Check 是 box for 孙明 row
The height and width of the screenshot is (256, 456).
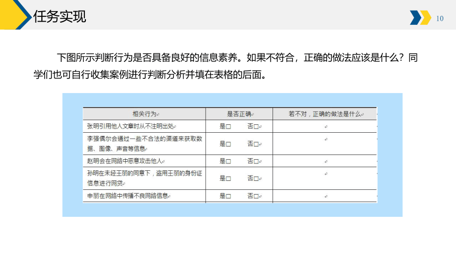tap(229, 178)
